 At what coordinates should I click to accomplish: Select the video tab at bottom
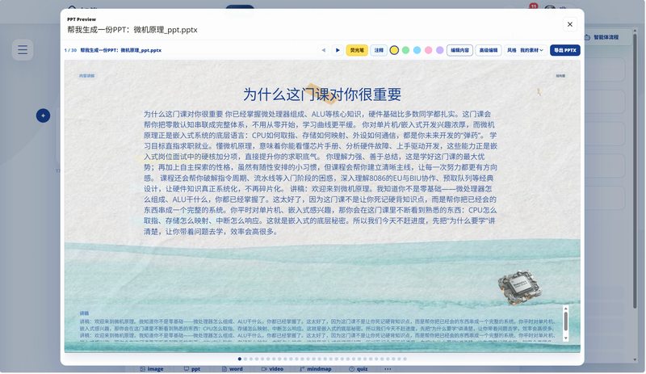pyautogui.click(x=272, y=369)
